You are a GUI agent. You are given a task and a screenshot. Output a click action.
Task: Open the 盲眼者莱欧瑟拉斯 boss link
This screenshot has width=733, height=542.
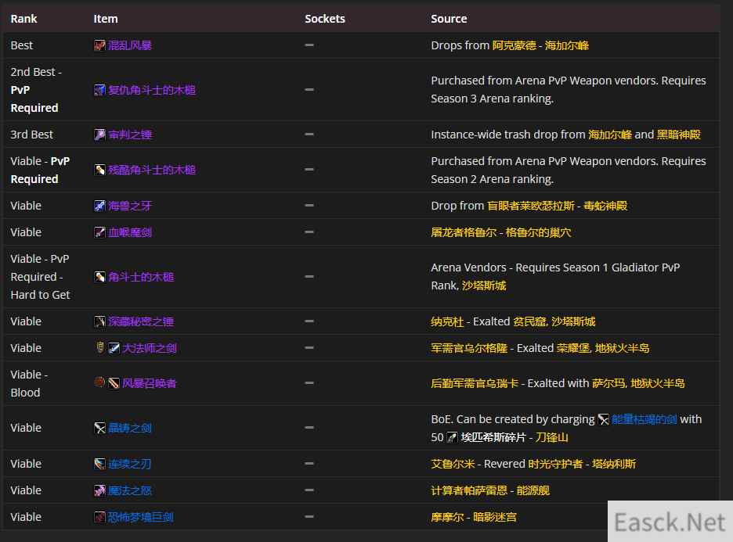tap(531, 206)
